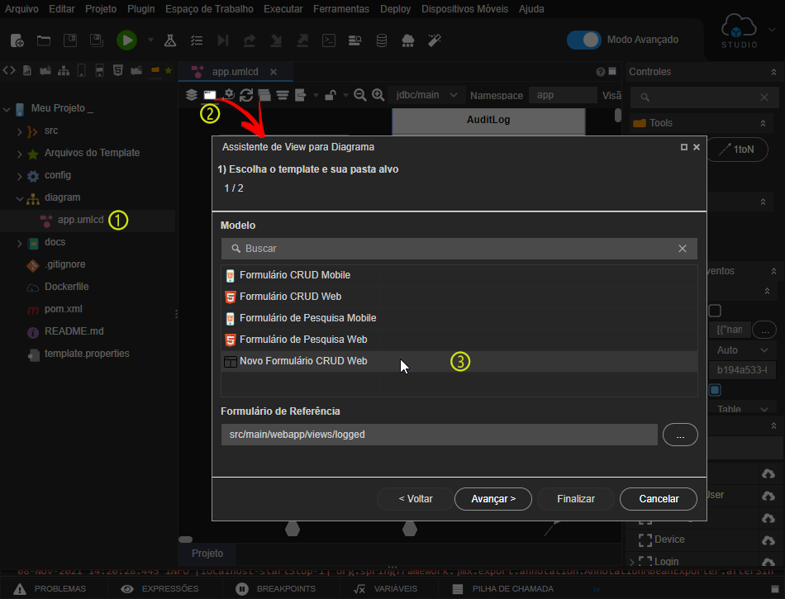Image resolution: width=785 pixels, height=599 pixels.
Task: Click the view wizard window icon in diagram toolbar
Action: coord(210,94)
